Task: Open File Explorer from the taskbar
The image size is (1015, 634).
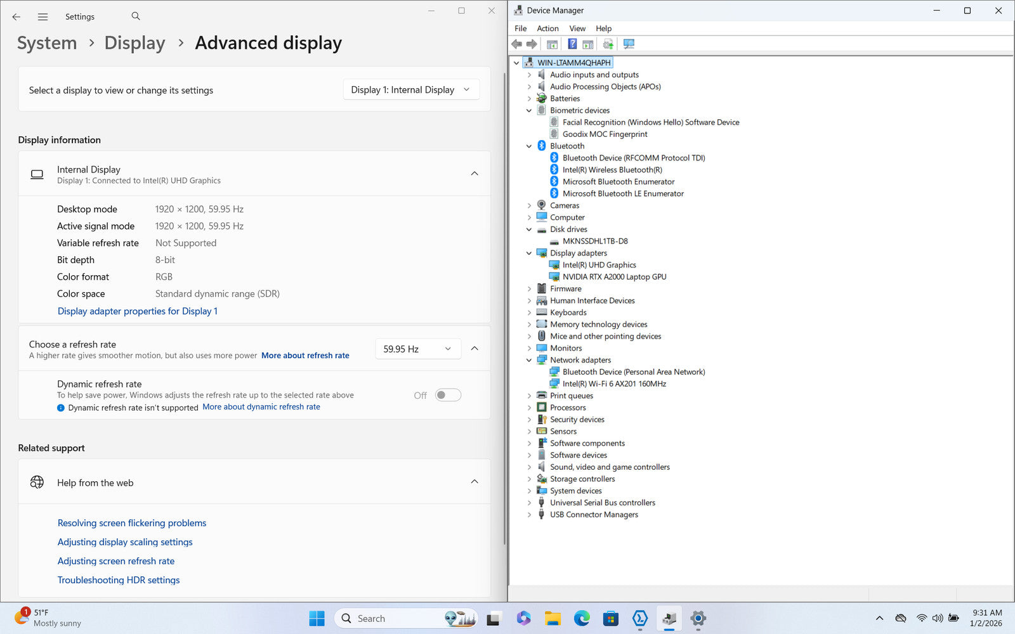Action: (553, 618)
